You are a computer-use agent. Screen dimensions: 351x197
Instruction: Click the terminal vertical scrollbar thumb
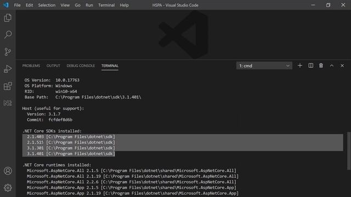(x=349, y=151)
